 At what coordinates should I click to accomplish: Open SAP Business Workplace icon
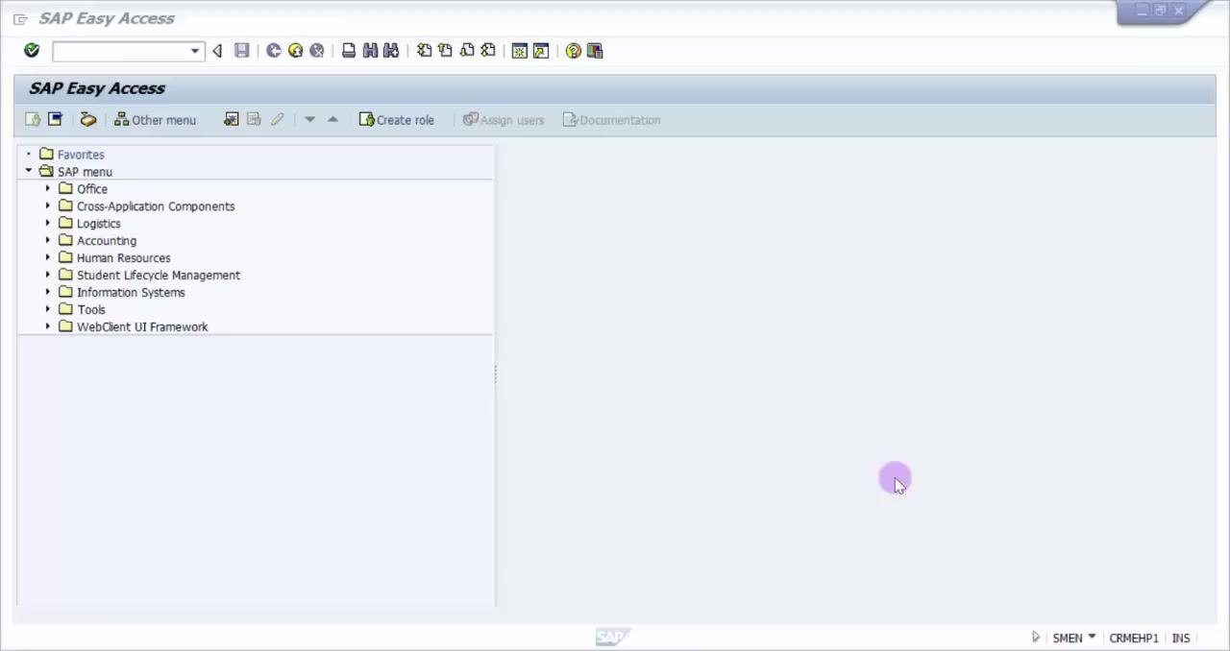(x=88, y=119)
